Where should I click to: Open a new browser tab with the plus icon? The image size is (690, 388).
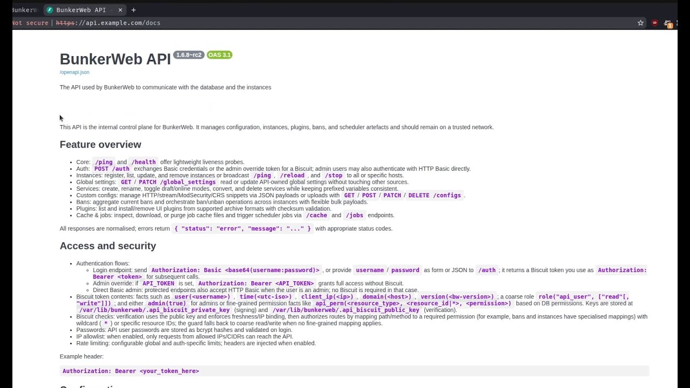[133, 10]
